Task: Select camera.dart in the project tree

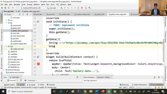Action: [17, 26]
